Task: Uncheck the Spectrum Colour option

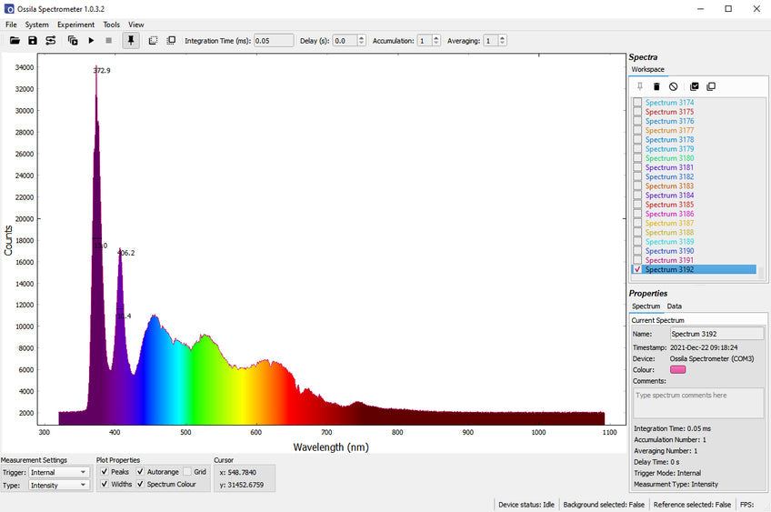Action: [x=141, y=484]
